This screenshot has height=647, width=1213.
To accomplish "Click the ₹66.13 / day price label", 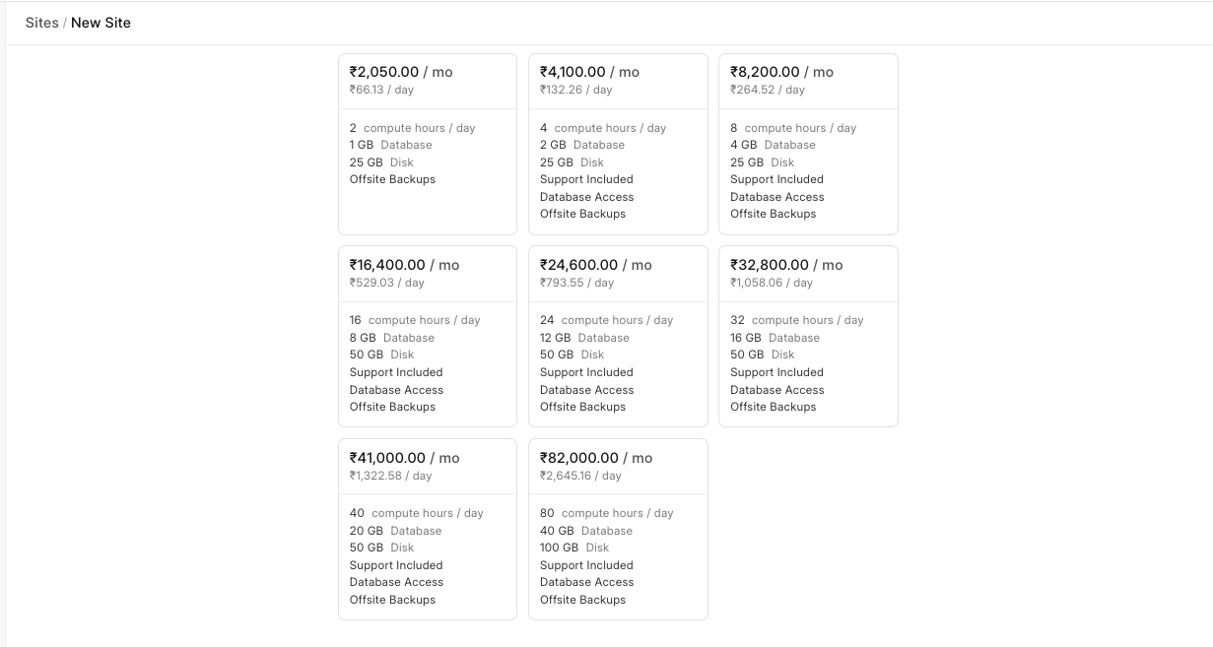I will [x=381, y=90].
